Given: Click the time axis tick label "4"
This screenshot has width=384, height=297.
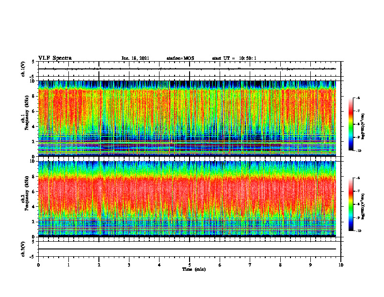Looking at the screenshot, I should click(x=160, y=265).
